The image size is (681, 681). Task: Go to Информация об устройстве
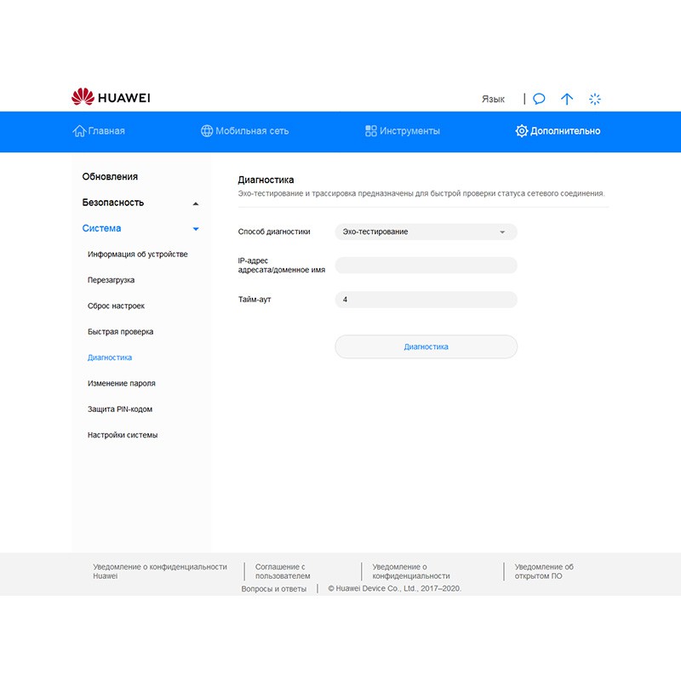137,255
